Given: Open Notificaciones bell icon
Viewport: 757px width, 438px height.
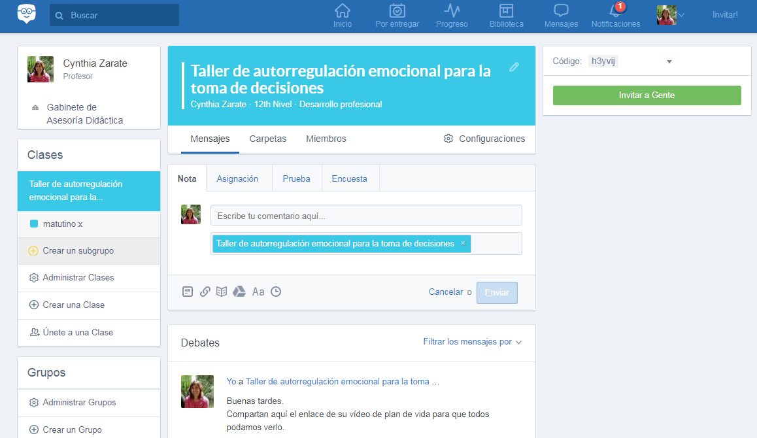Looking at the screenshot, I should [x=615, y=12].
